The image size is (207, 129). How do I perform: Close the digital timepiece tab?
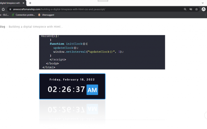coord(23,3)
